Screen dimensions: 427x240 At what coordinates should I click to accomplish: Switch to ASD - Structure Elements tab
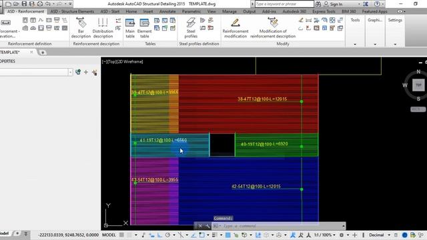[72, 11]
